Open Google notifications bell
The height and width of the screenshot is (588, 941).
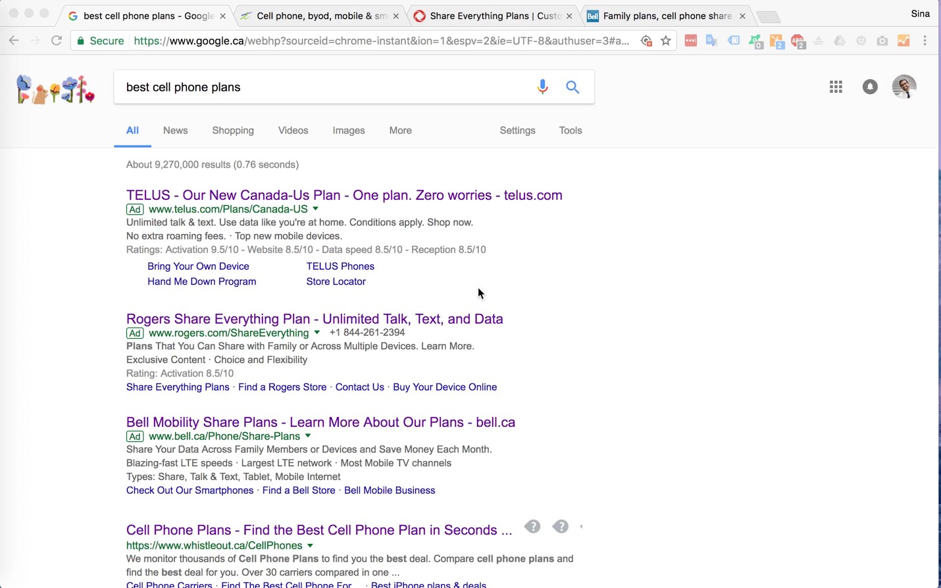coord(870,87)
